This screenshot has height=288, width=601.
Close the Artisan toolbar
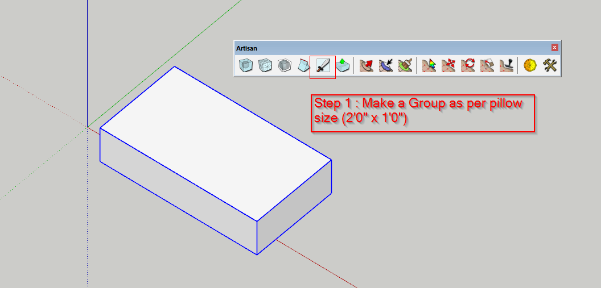point(555,48)
